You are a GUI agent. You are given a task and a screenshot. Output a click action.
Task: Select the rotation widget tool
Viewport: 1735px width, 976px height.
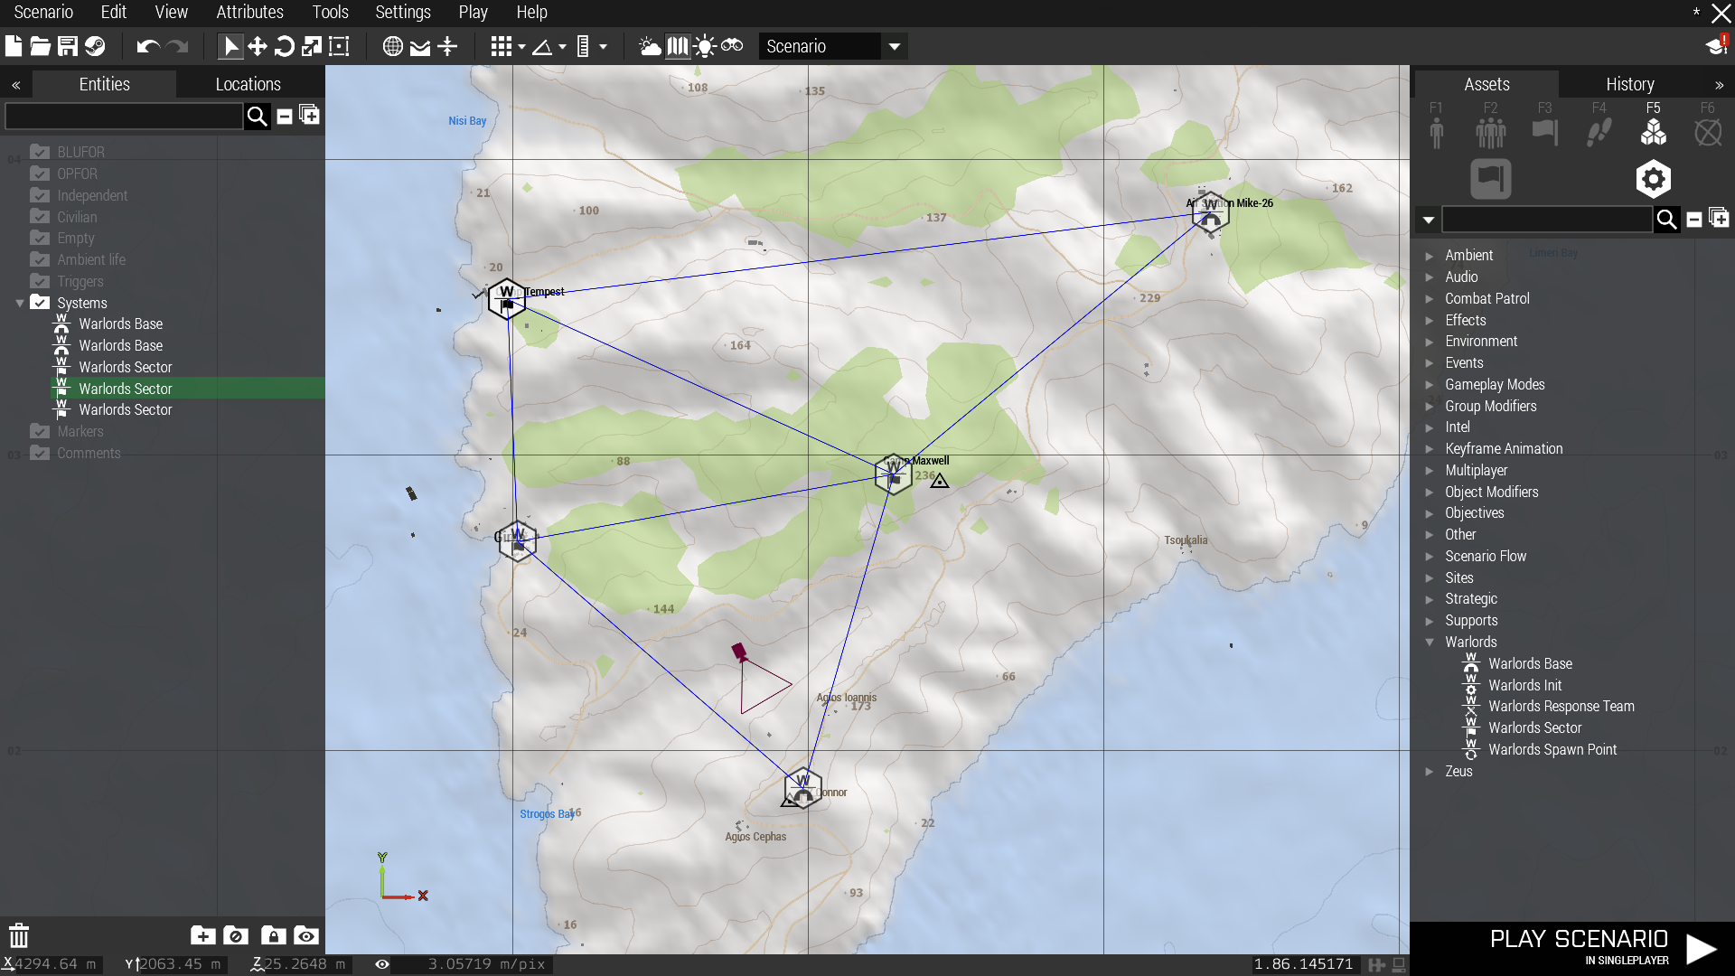(285, 46)
